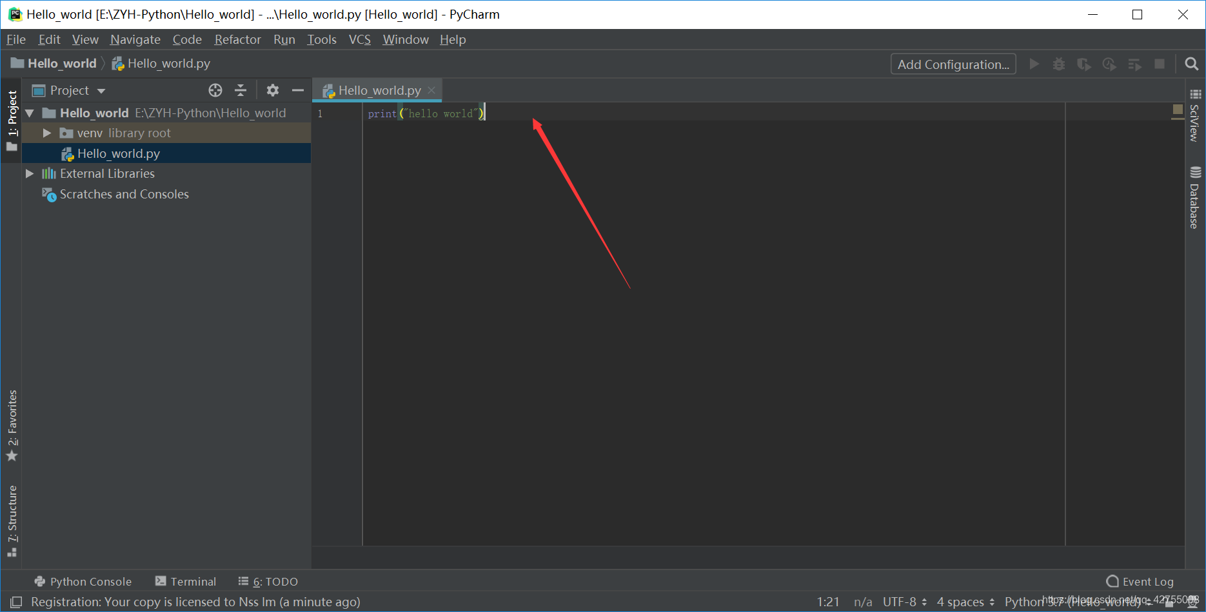The image size is (1206, 612).
Task: Click the Concurrency diagram run icon
Action: pos(1134,64)
